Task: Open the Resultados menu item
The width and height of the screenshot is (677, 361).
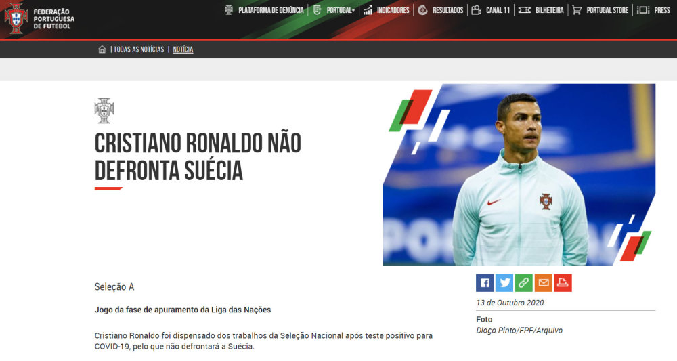Action: [x=447, y=10]
